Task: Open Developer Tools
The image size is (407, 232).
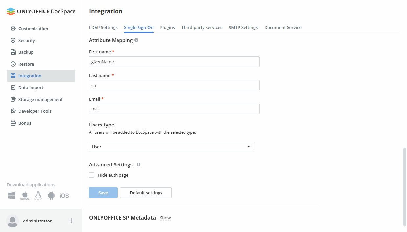Action: tap(35, 111)
